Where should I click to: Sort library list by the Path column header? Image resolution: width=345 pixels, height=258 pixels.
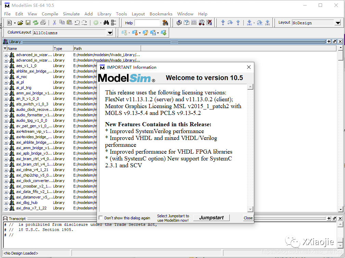[107, 48]
